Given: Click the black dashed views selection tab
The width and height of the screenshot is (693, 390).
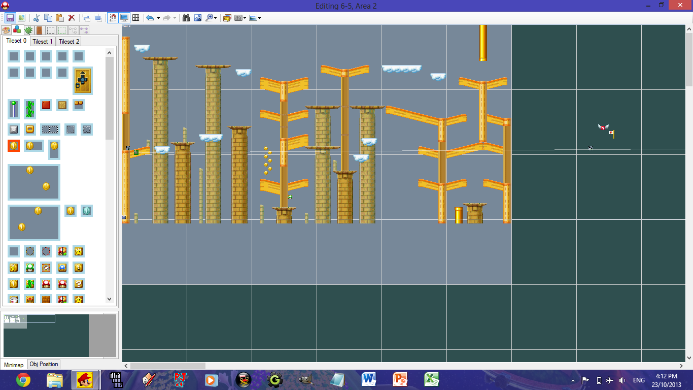Looking at the screenshot, I should click(x=50, y=30).
